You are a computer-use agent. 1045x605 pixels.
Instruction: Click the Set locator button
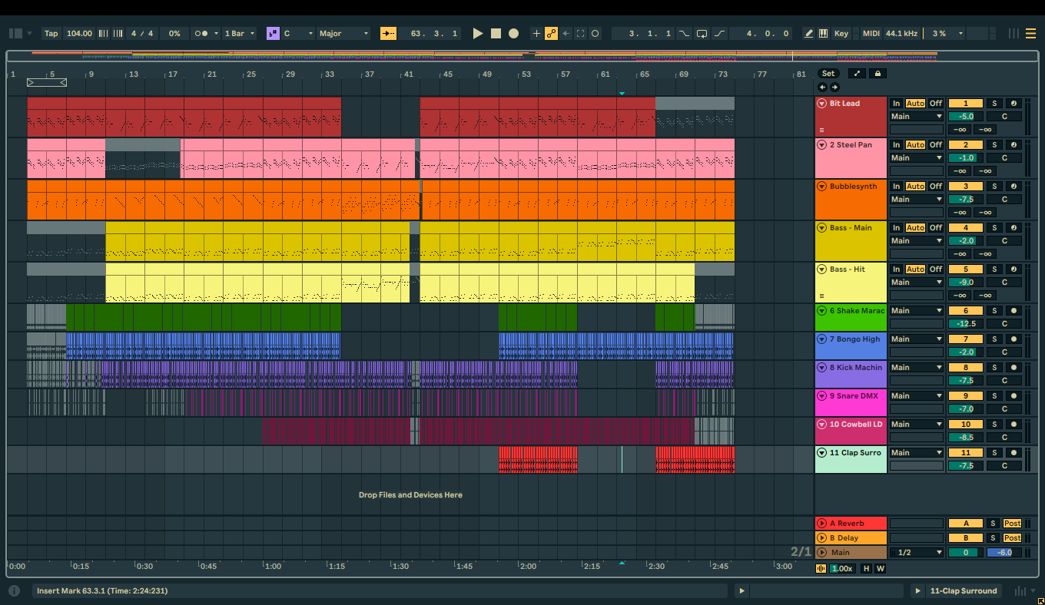[828, 74]
